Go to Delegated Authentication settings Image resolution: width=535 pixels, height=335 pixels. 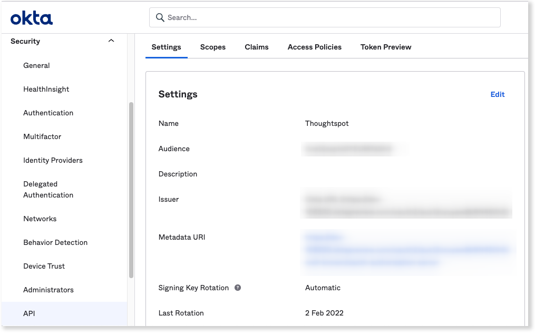(x=48, y=189)
